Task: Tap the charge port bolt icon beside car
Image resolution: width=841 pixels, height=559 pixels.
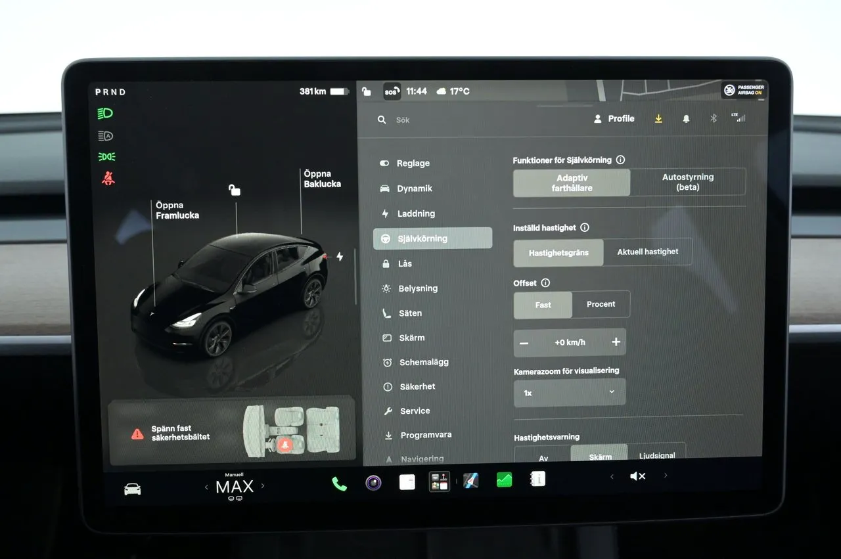Action: 340,256
